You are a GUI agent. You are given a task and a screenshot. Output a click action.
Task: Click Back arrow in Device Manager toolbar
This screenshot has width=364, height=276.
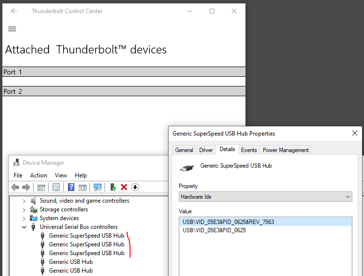[x=15, y=187]
